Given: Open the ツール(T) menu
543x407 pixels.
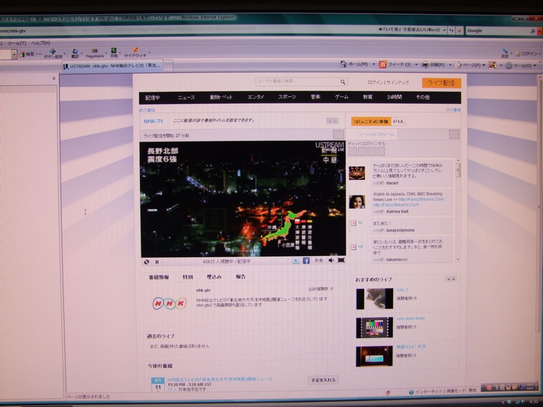Looking at the screenshot, I should pyautogui.click(x=16, y=44).
